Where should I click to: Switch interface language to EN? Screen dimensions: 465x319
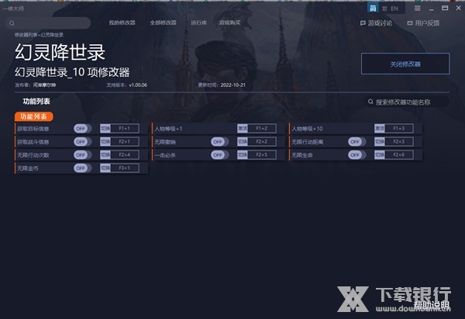click(x=394, y=9)
